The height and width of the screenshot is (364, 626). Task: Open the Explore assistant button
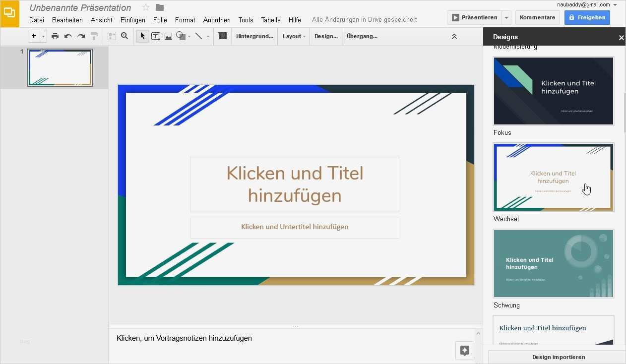click(x=465, y=350)
